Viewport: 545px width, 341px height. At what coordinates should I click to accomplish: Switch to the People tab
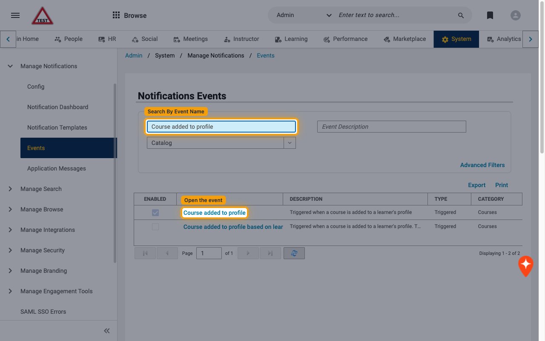[69, 39]
